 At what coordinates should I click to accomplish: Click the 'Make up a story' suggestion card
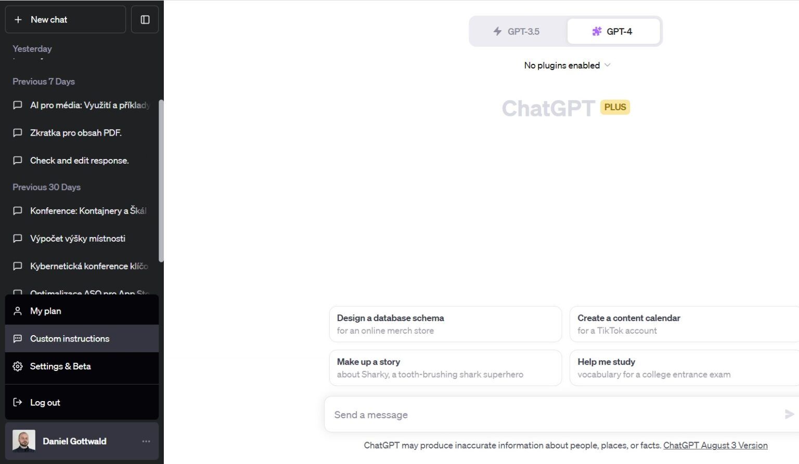tap(445, 367)
